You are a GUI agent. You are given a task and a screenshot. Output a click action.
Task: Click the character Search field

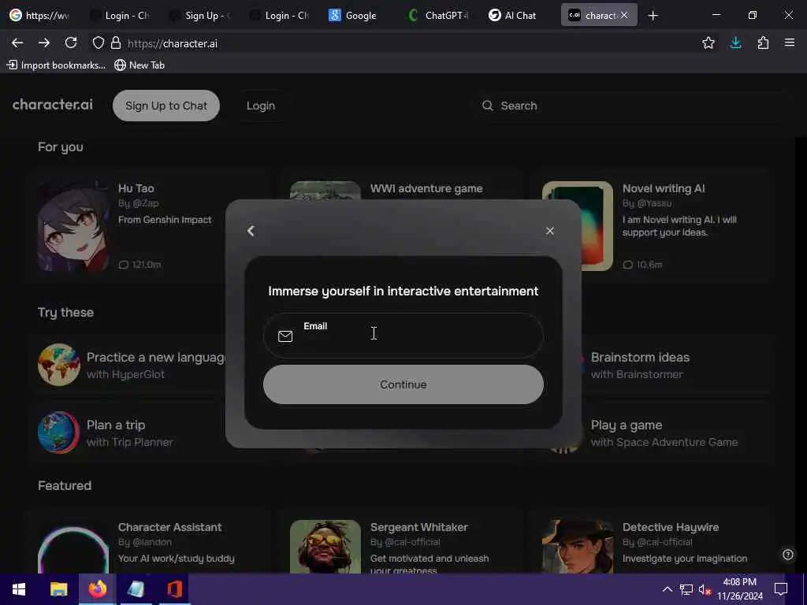tap(632, 106)
